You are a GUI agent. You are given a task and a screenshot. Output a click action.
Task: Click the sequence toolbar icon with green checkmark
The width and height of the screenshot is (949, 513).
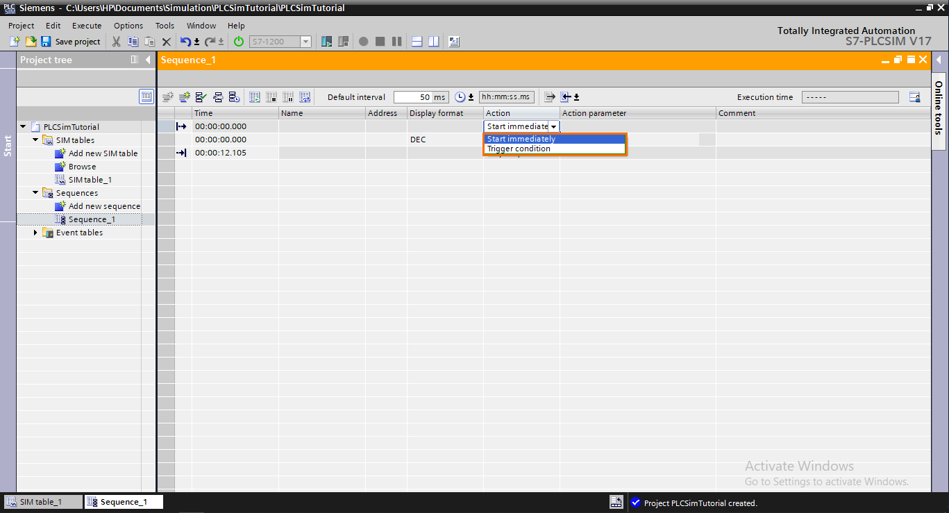(x=201, y=97)
